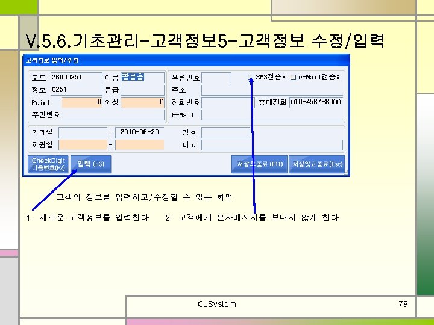The width and height of the screenshot is (434, 325).
Task: Click the date field showing 2010-06-20
Action: coord(139,132)
